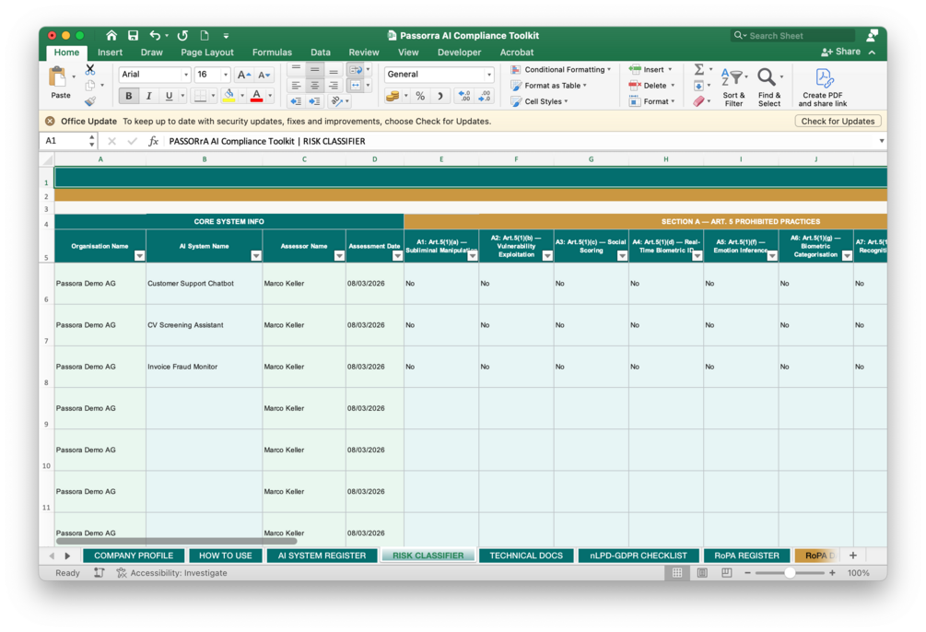Switch to Normal grid view icon
Viewport: 926px width, 632px height.
(677, 573)
